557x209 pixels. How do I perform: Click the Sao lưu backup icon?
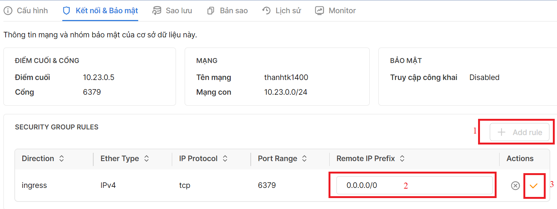tap(157, 11)
